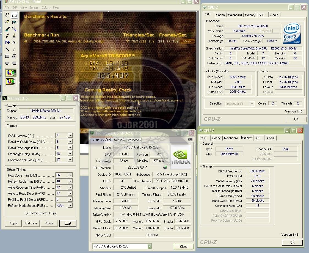Screen dimensions: 309x253
Task: Click the BIOS Version field 62.00.0E.00.71
Action: [x=137, y=167]
